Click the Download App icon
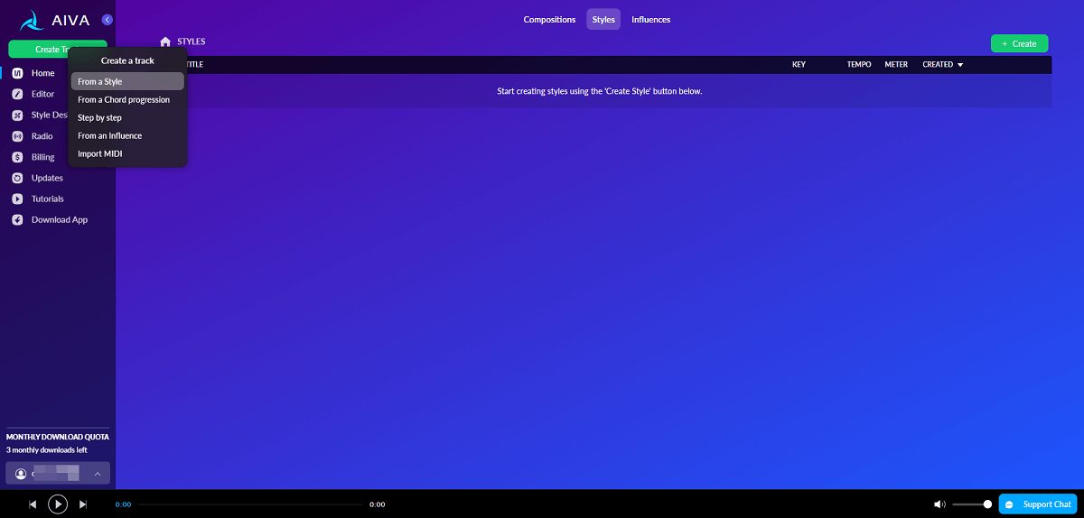Image resolution: width=1084 pixels, height=518 pixels. pos(17,220)
